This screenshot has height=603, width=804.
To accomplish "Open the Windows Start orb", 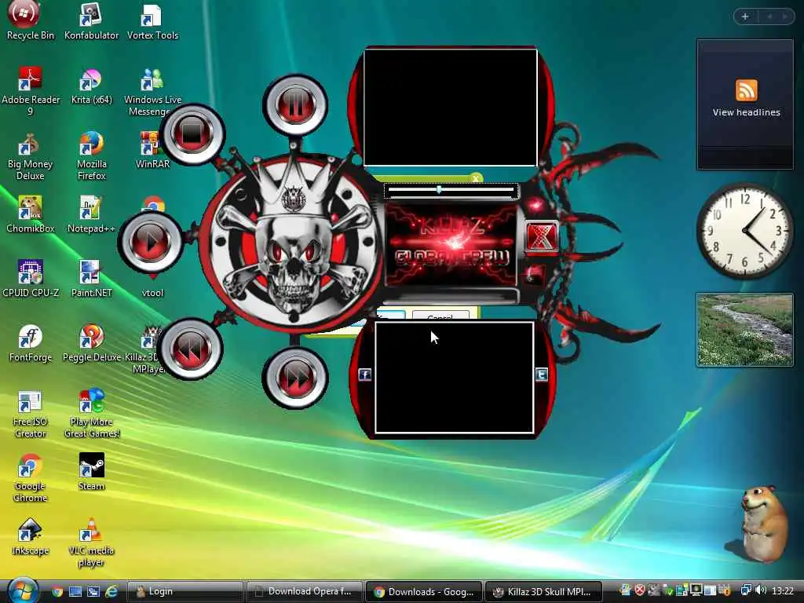I will pos(23,590).
